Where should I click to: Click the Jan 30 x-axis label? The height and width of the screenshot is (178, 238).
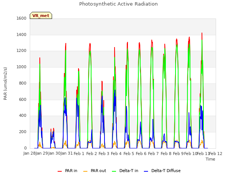tap(54, 154)
